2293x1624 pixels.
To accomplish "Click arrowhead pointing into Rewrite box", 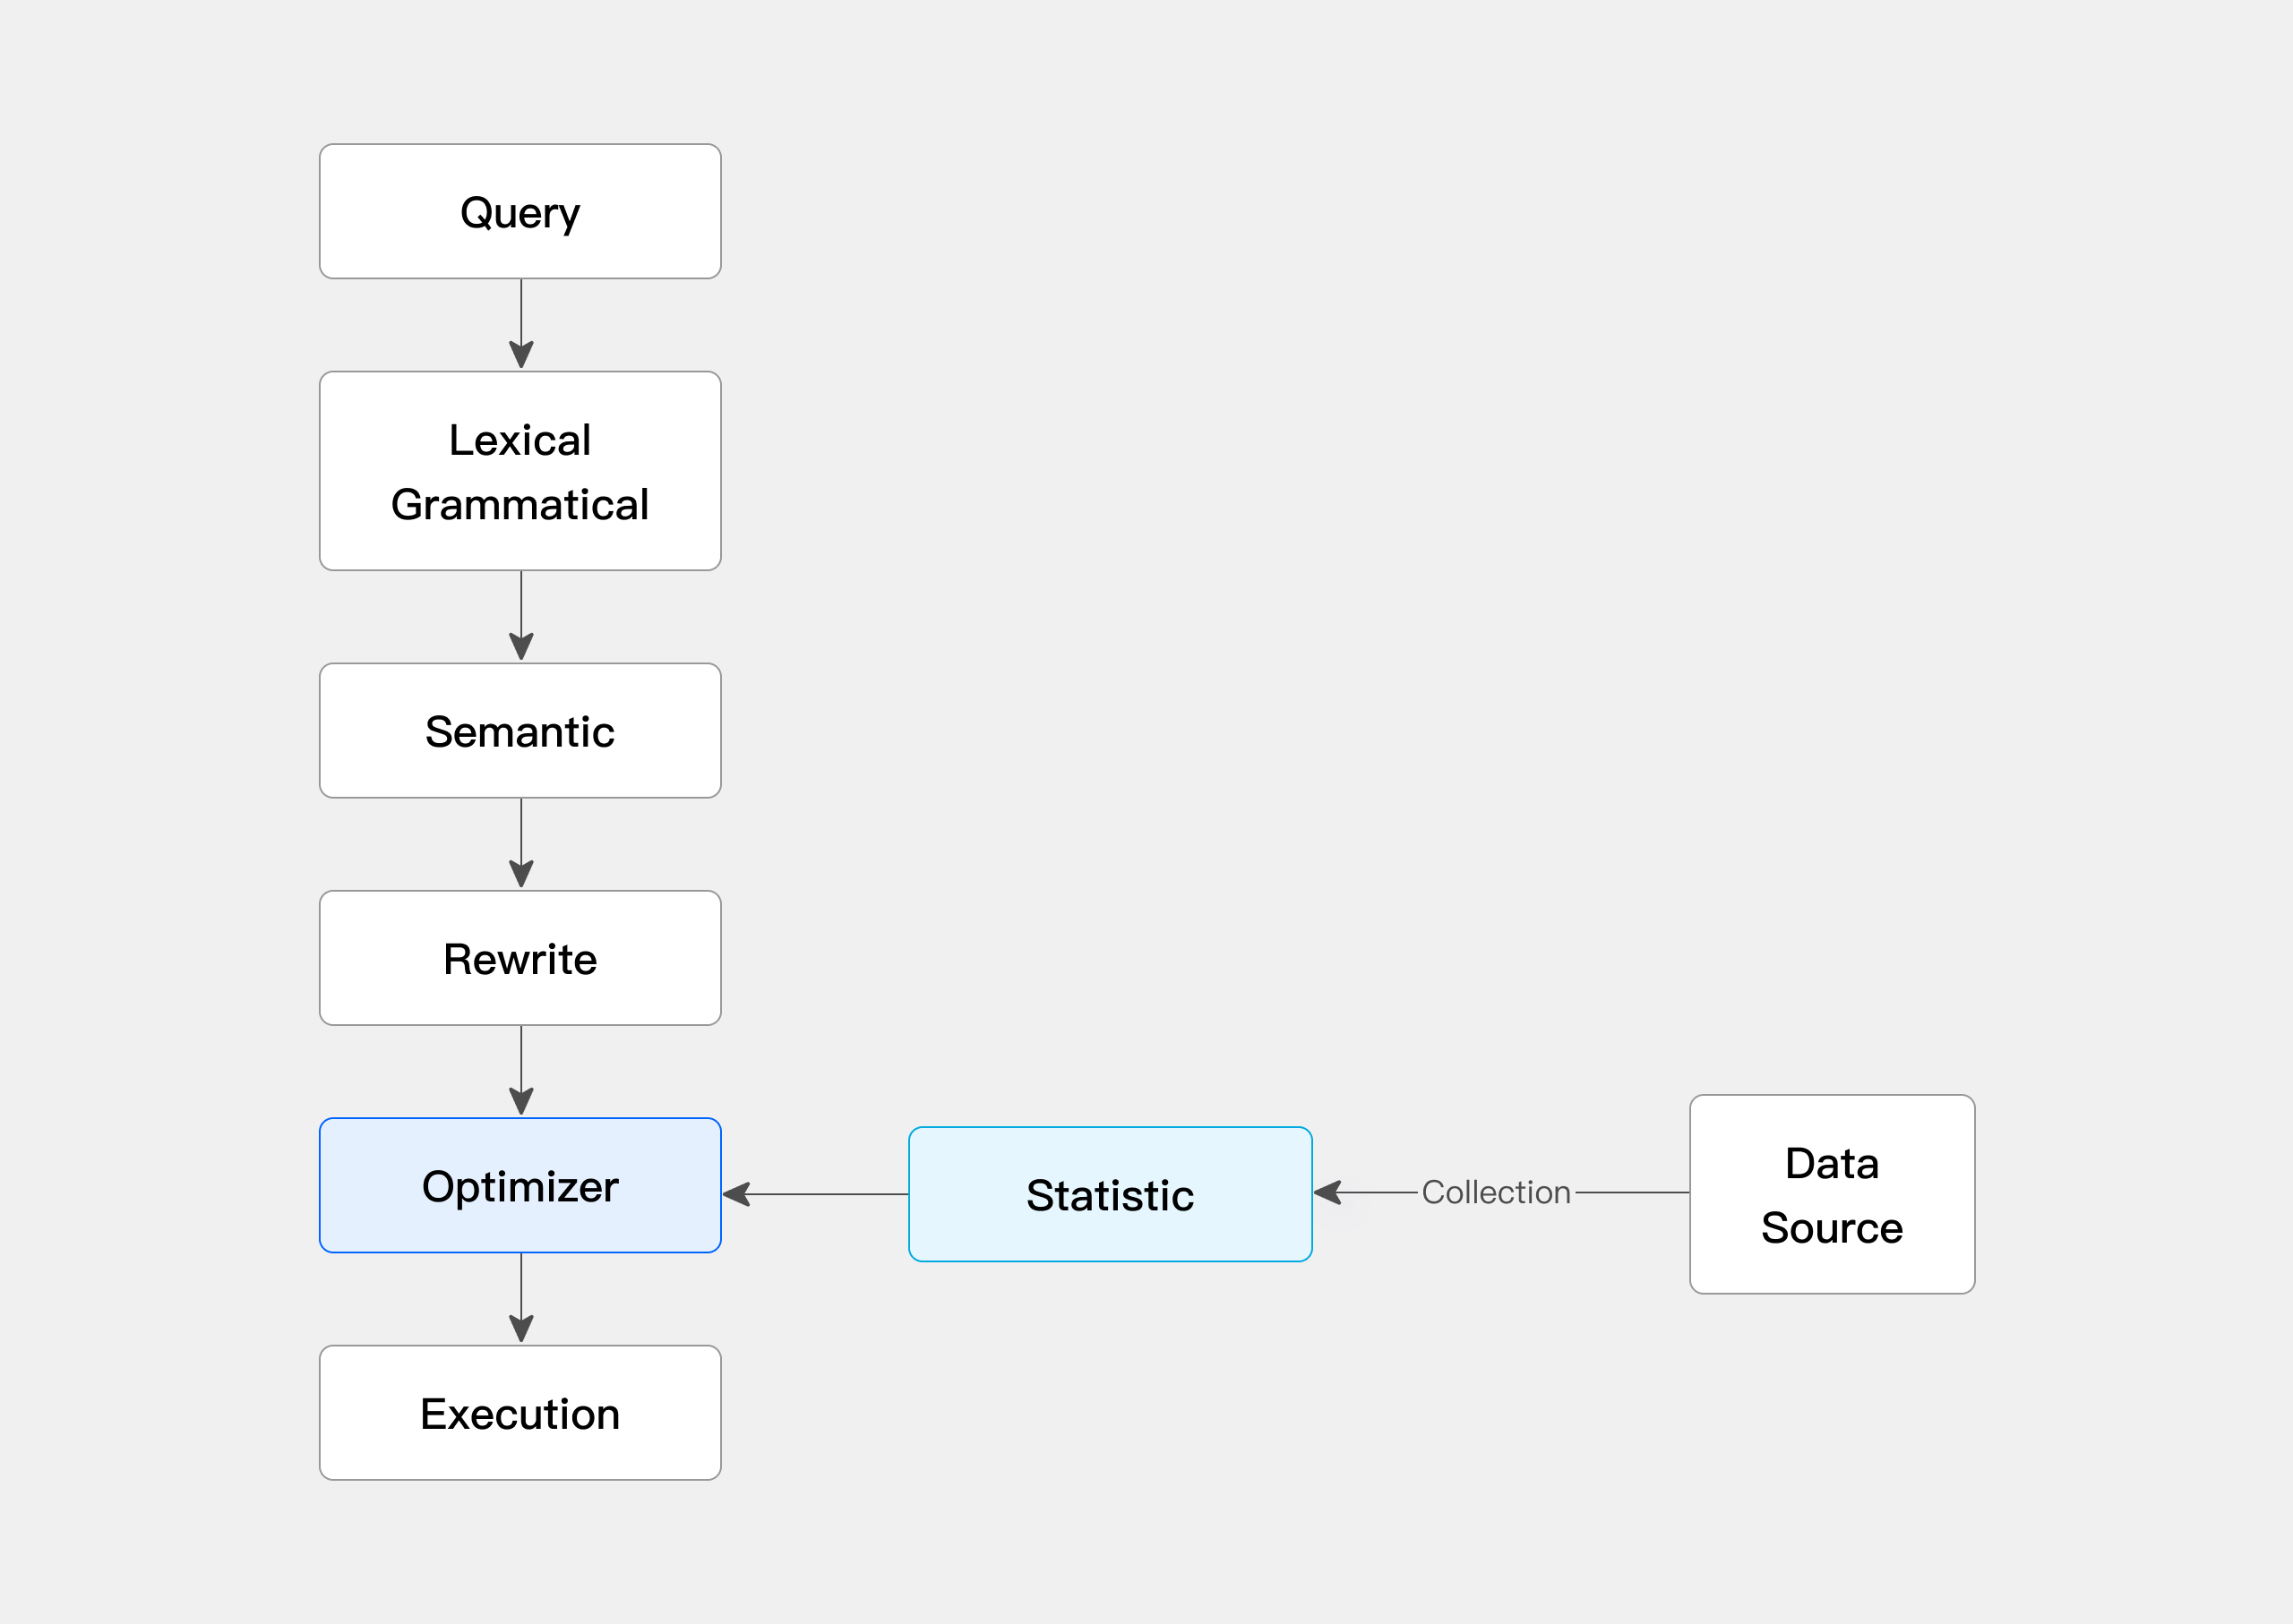I will (x=521, y=873).
